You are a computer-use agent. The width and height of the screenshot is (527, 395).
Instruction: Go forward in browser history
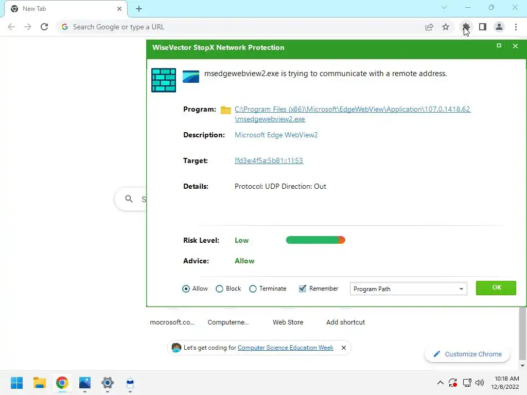pyautogui.click(x=28, y=27)
